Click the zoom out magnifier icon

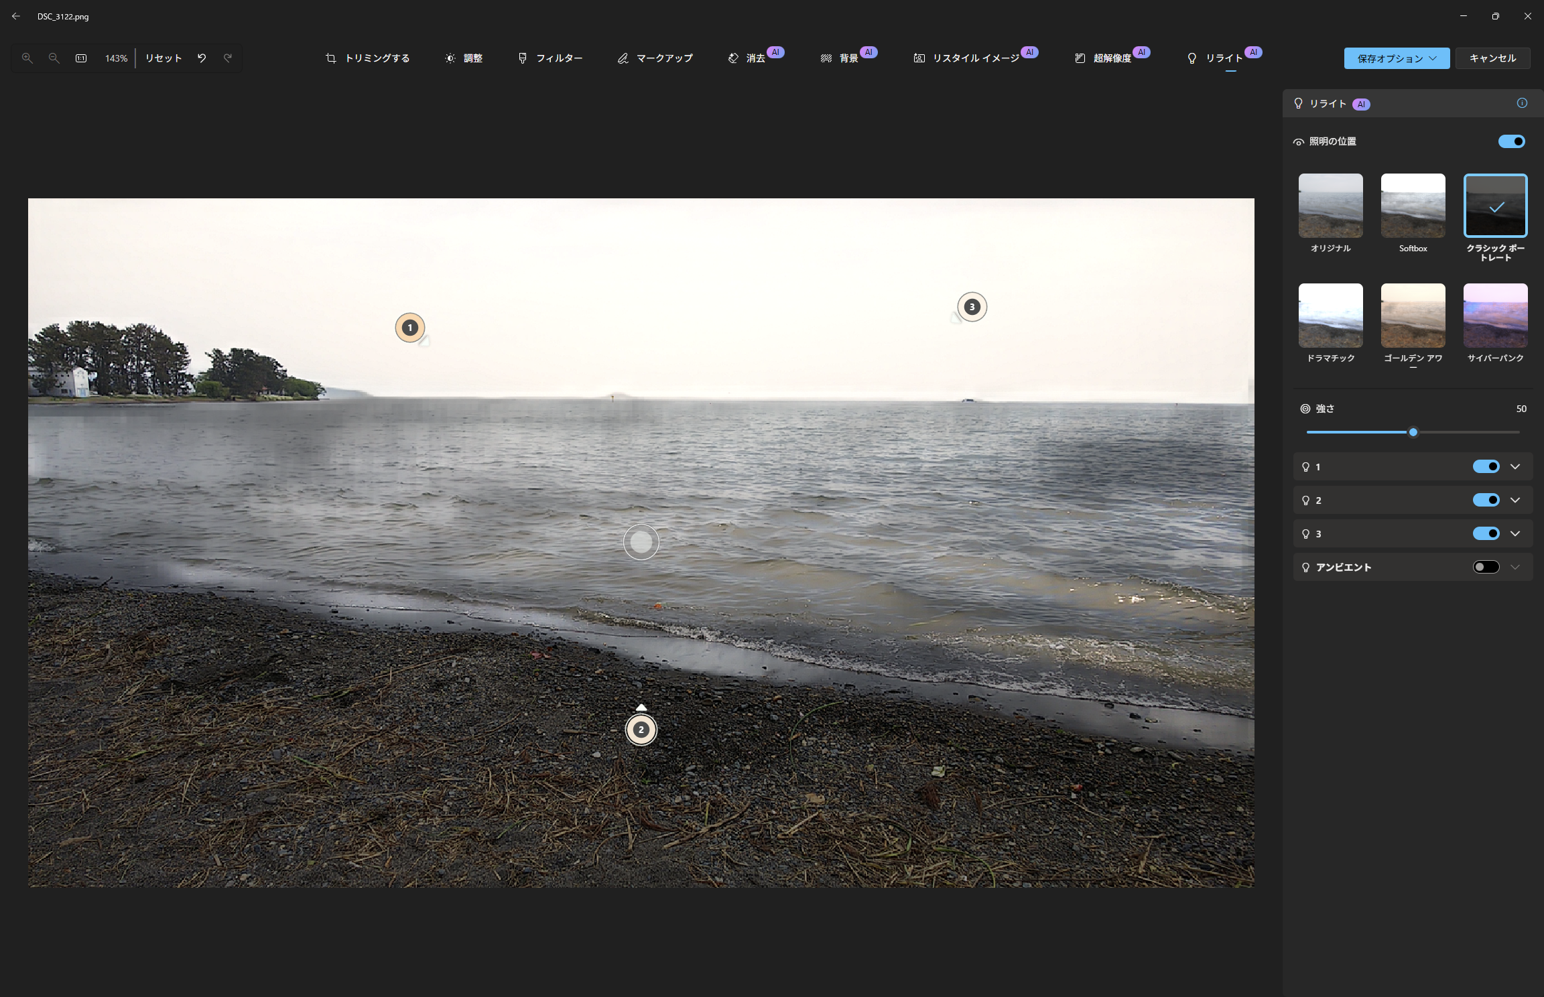click(54, 58)
